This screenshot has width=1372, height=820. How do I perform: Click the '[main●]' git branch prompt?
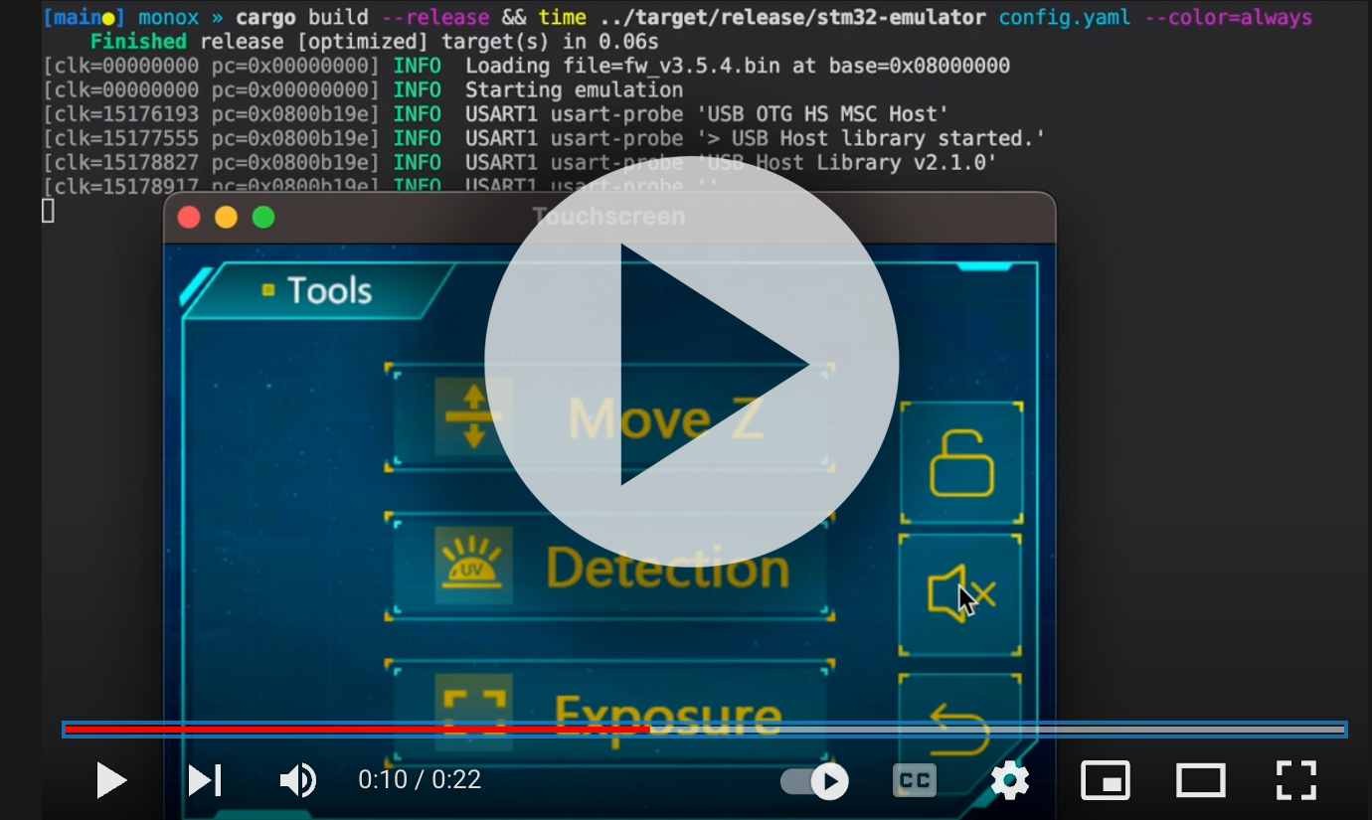coord(85,18)
